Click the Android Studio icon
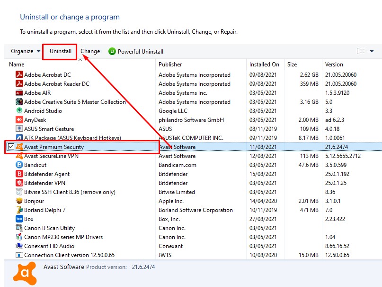 [19, 111]
